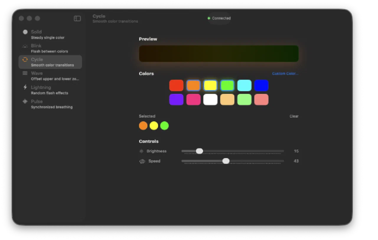
Task: Click the Selected label text
Action: pos(147,116)
